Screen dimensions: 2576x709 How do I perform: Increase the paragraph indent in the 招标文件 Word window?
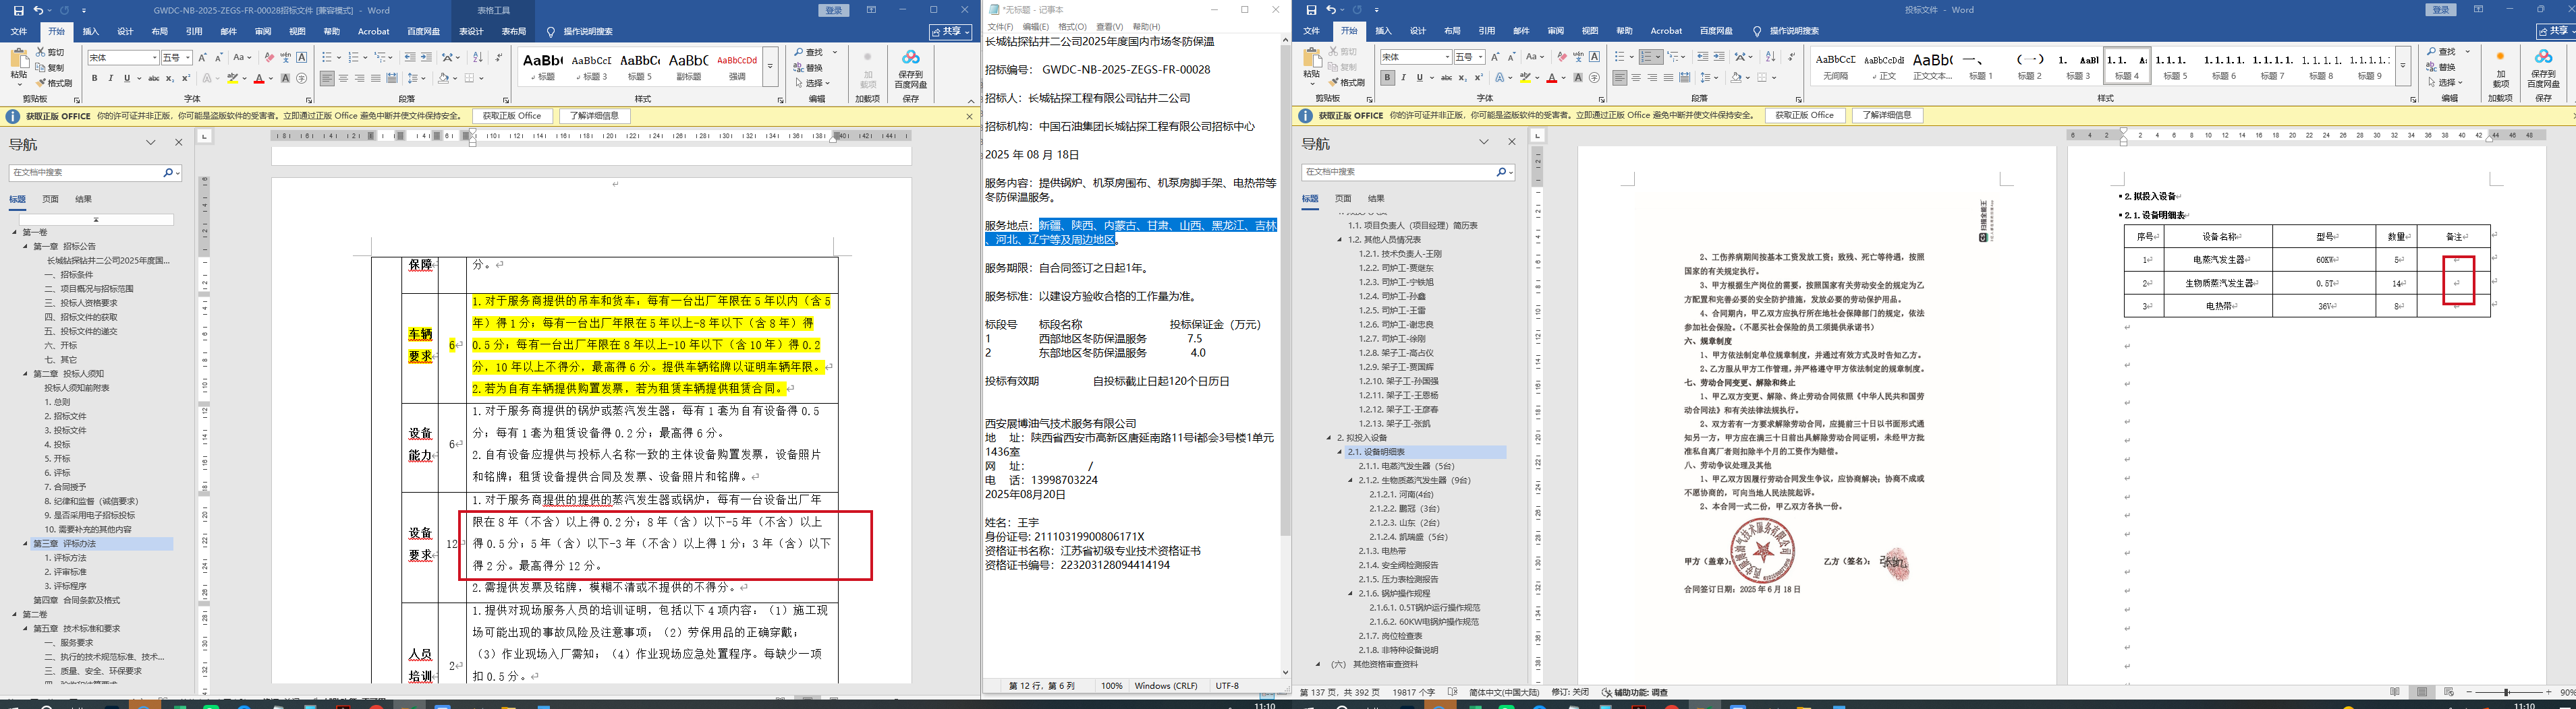[426, 58]
